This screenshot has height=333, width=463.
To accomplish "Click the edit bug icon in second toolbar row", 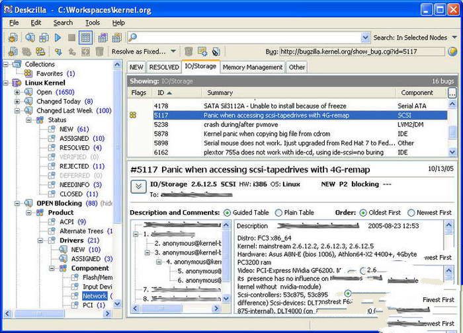I will 13,52.
